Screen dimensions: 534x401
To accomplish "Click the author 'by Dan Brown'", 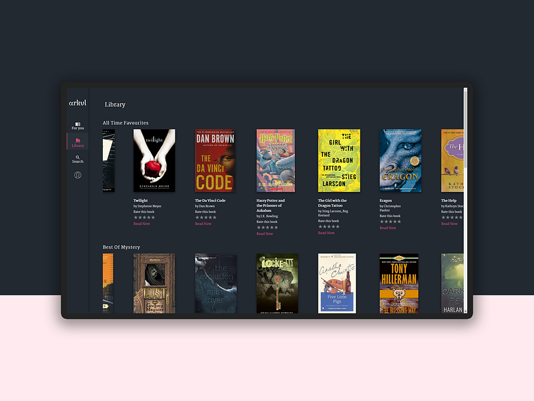I will coord(205,206).
